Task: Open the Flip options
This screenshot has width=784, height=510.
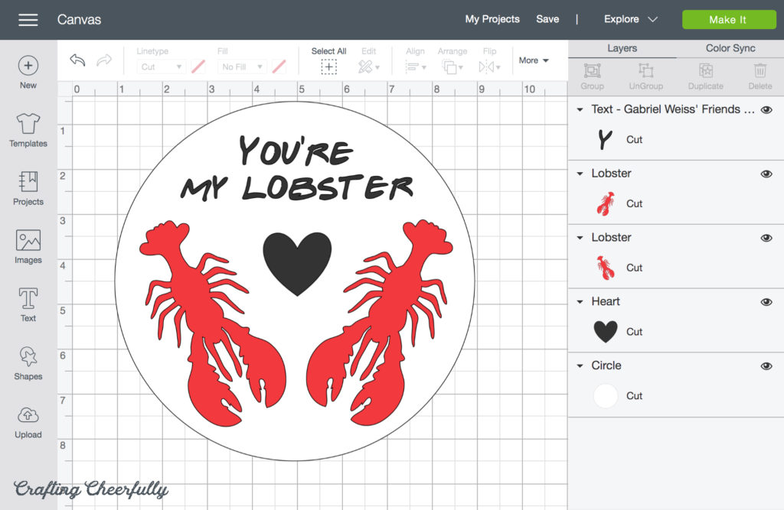Action: 489,67
